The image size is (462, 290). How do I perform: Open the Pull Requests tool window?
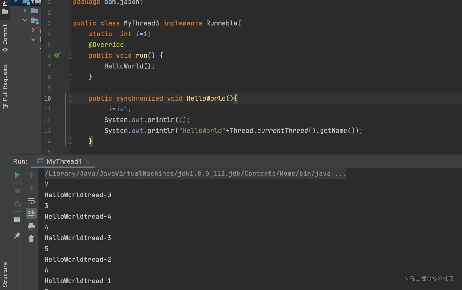(5, 86)
